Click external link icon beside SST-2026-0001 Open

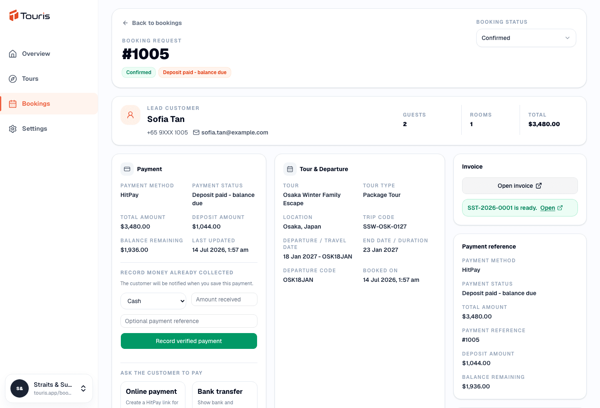[x=560, y=208]
